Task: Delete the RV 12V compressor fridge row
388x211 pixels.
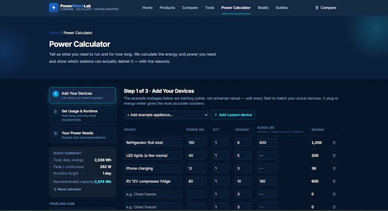Action: 334,181
